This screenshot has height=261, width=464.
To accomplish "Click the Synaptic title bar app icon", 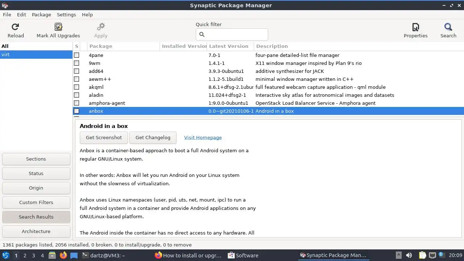I will 5,5.
